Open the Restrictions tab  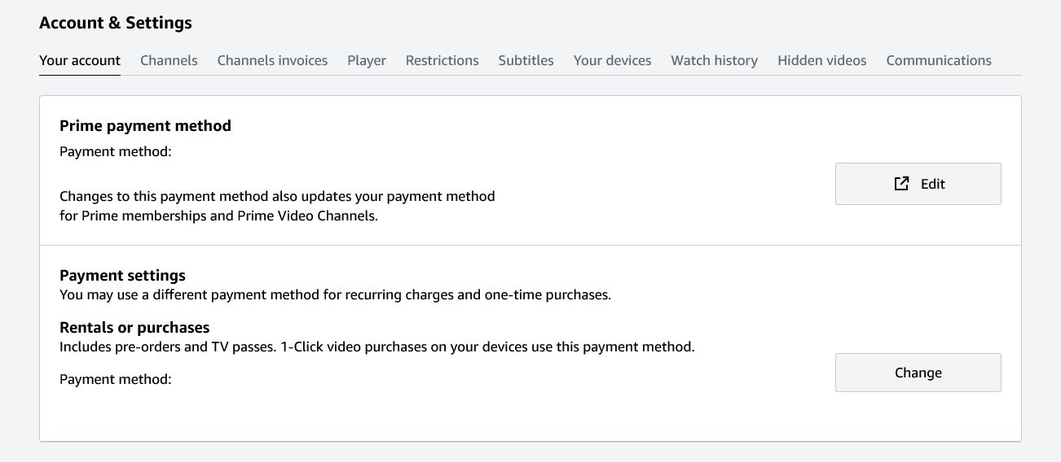tap(442, 60)
